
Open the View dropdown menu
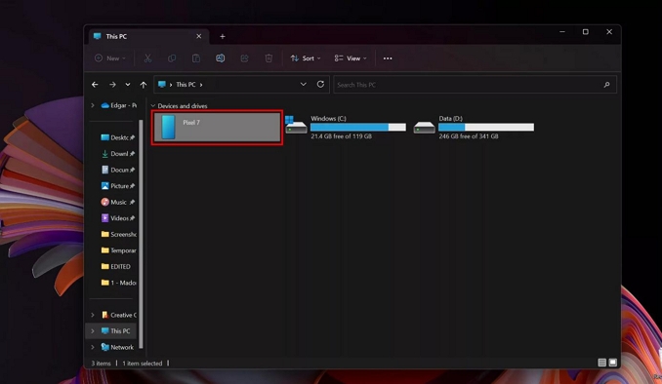[351, 58]
